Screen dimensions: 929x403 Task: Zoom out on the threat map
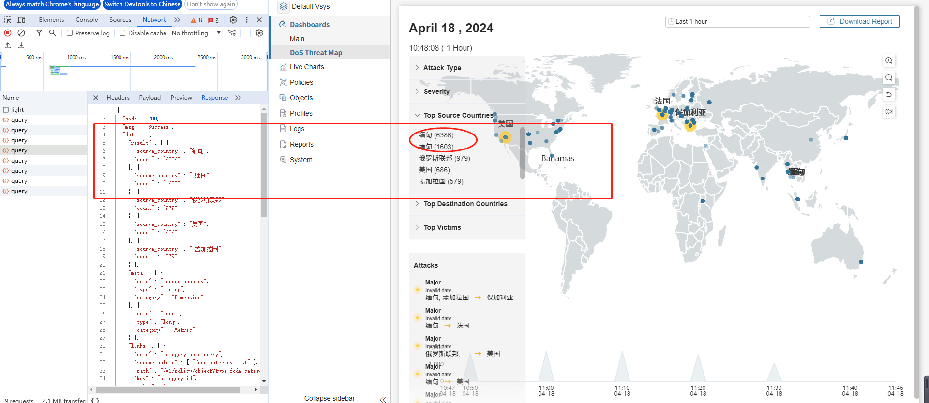point(889,77)
